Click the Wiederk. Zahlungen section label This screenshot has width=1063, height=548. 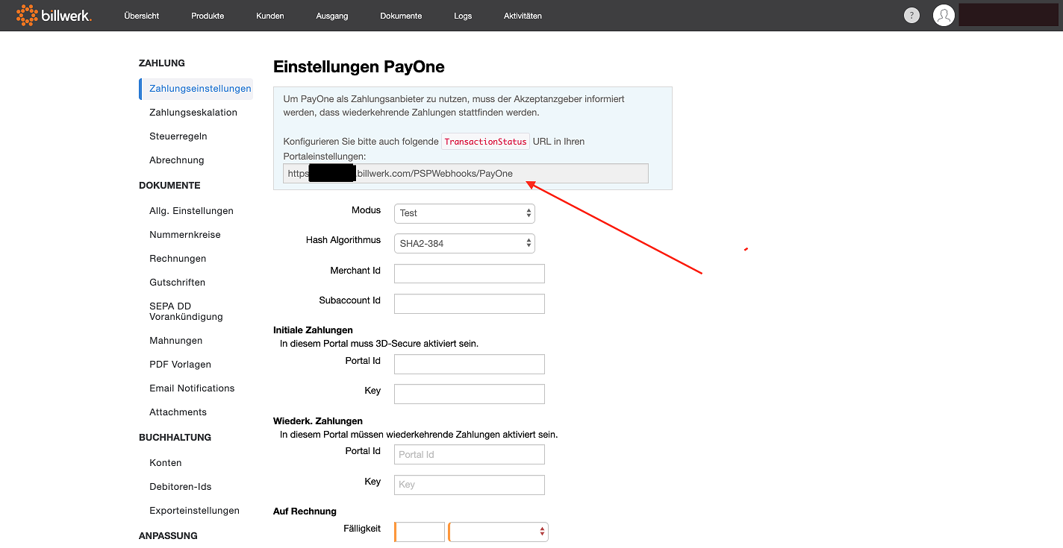[x=318, y=421]
